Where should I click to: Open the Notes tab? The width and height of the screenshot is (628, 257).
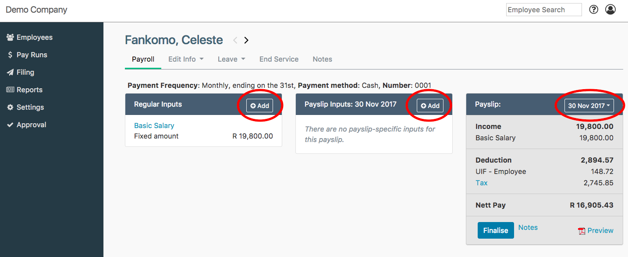[x=322, y=59]
